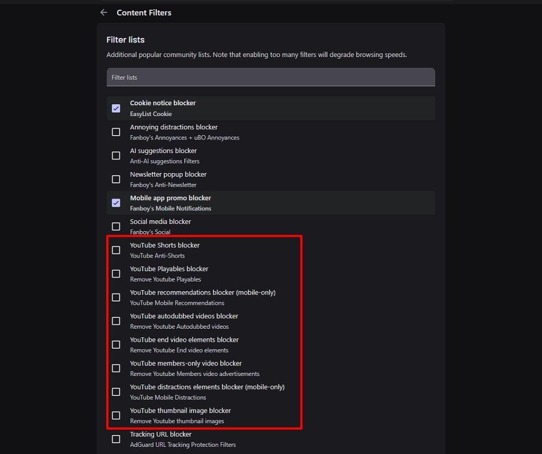The height and width of the screenshot is (454, 542).
Task: Enable YouTube autodubbed videos blocker
Action: coord(116,321)
